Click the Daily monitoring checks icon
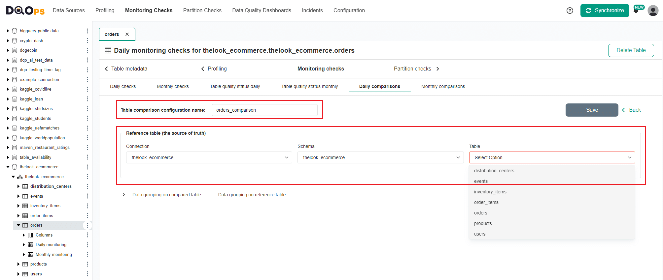The width and height of the screenshot is (663, 280). (30, 245)
